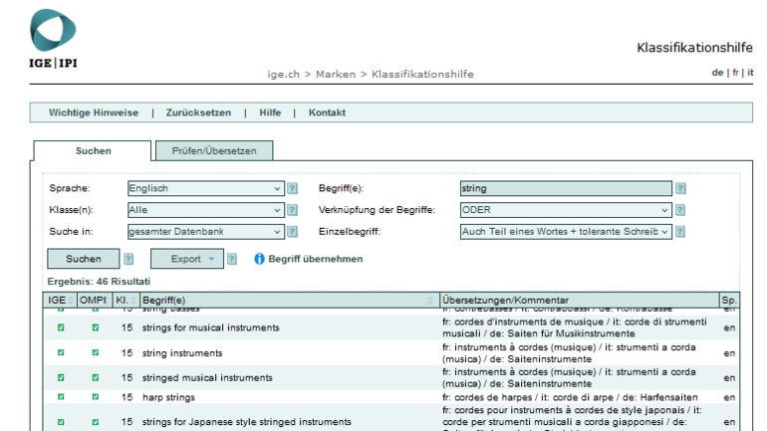Expand the Verknüpfung der Begriffe ODER dropdown
The image size is (767, 431).
[565, 210]
